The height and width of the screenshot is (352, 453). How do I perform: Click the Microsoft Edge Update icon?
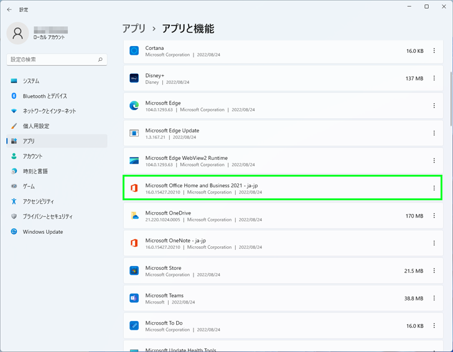point(134,133)
